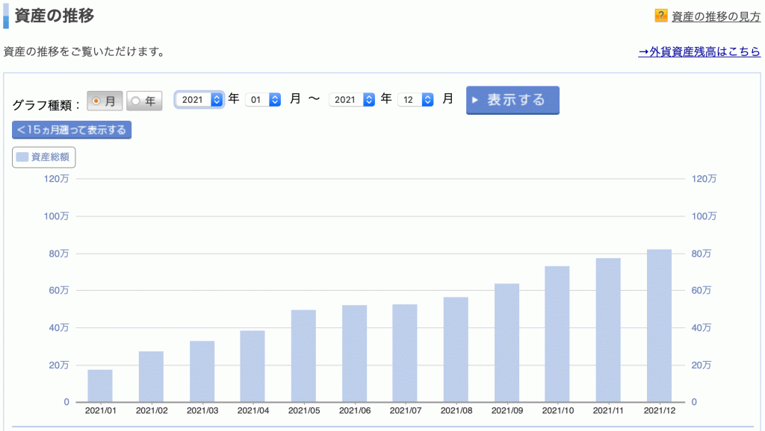Click the 2021/11 bar in chart
This screenshot has height=431, width=765.
[608, 330]
